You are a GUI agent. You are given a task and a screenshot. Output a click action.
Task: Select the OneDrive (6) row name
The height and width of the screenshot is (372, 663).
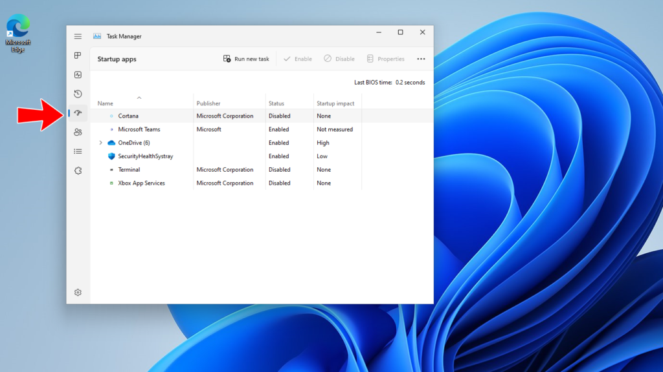[134, 143]
